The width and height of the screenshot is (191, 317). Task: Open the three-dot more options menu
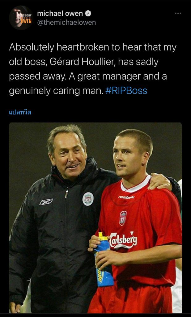point(178,13)
